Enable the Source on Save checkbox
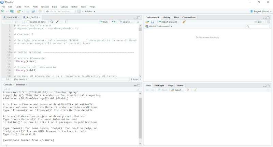The width and height of the screenshot is (273, 147). 28,22
